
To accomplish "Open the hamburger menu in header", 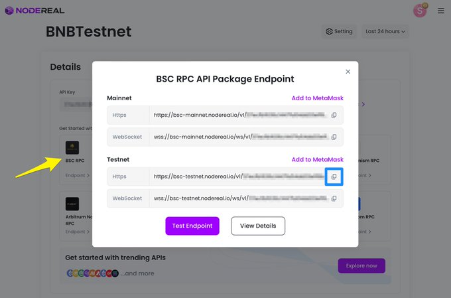I will (x=440, y=11).
